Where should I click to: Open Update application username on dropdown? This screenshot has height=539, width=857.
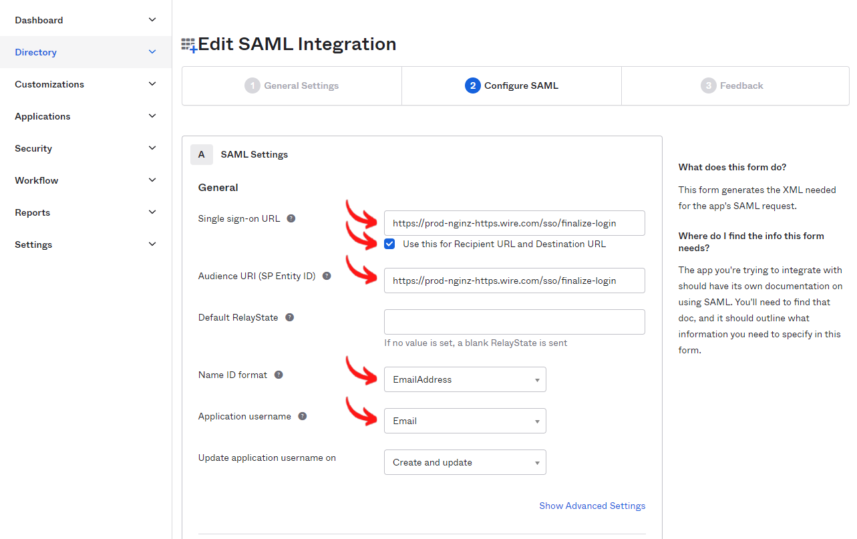tap(465, 462)
